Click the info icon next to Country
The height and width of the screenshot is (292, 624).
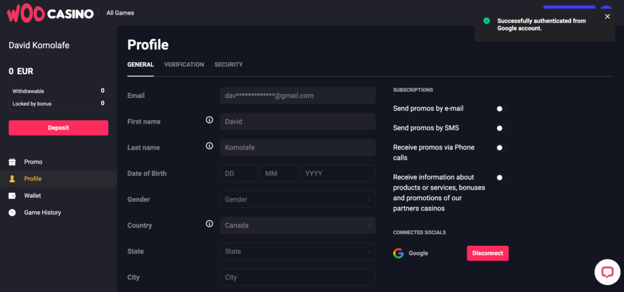coord(210,224)
